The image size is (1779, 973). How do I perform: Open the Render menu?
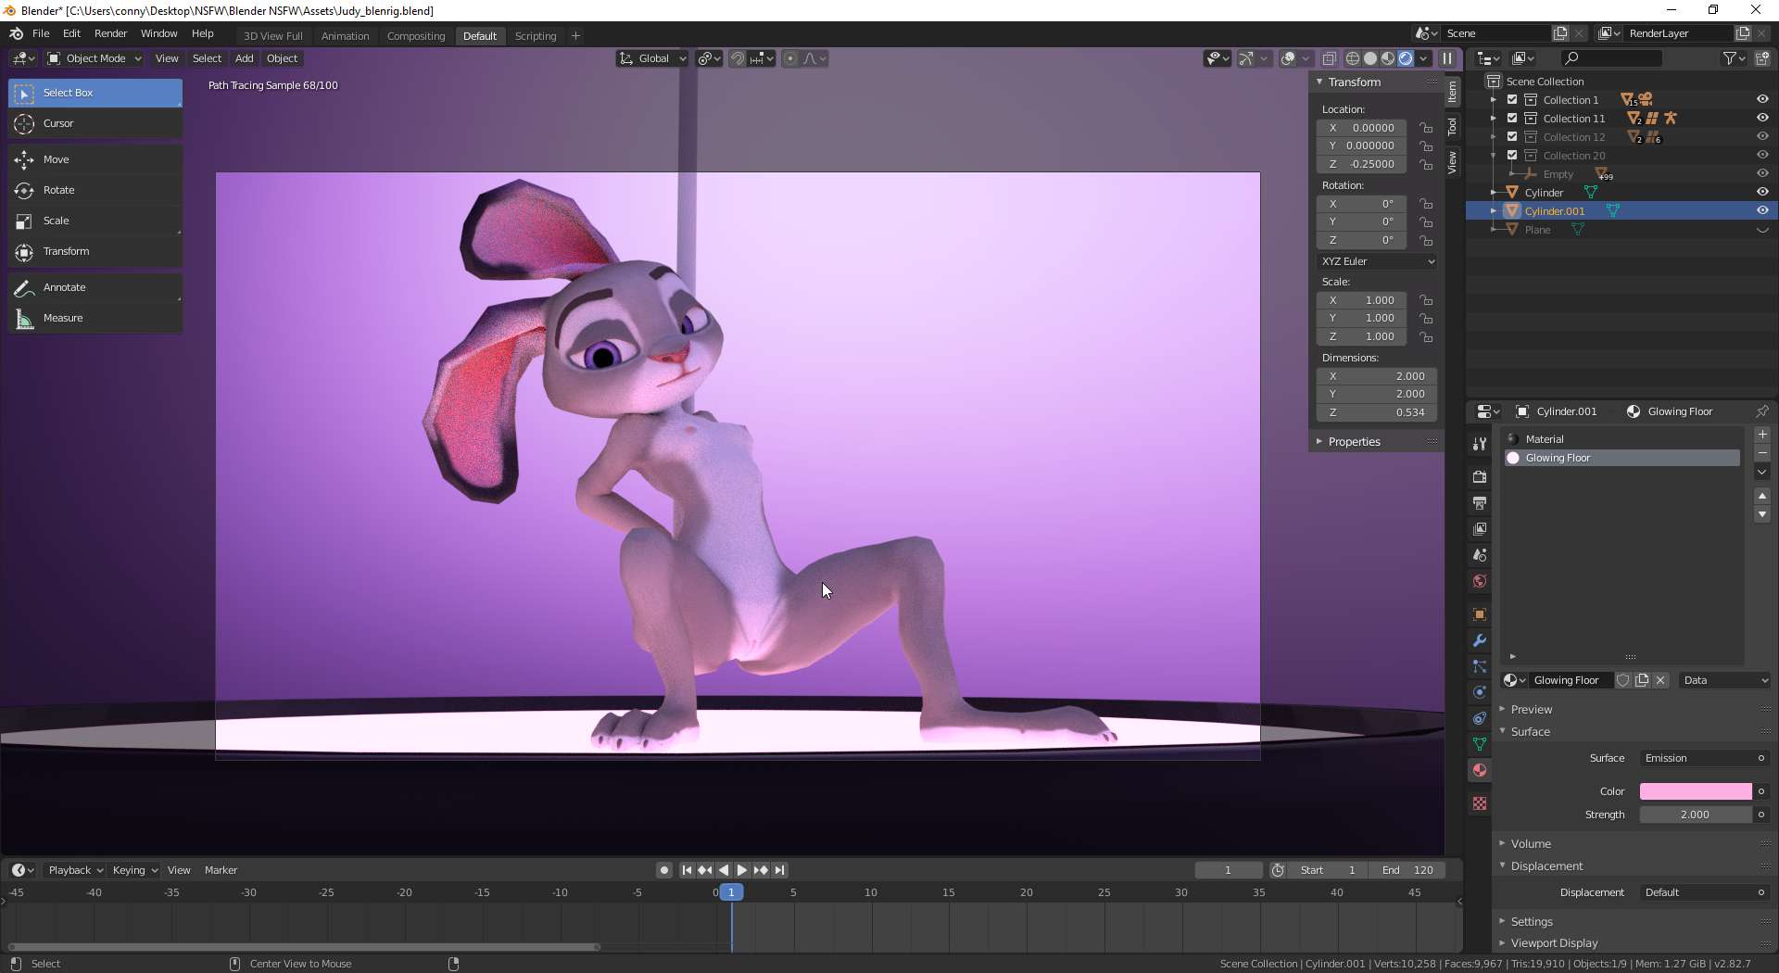(110, 33)
